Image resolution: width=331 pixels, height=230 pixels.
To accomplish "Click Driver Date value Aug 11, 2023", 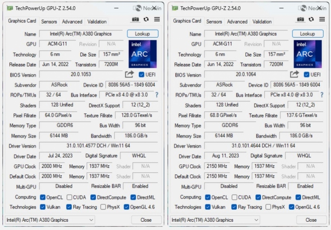I will [226, 156].
